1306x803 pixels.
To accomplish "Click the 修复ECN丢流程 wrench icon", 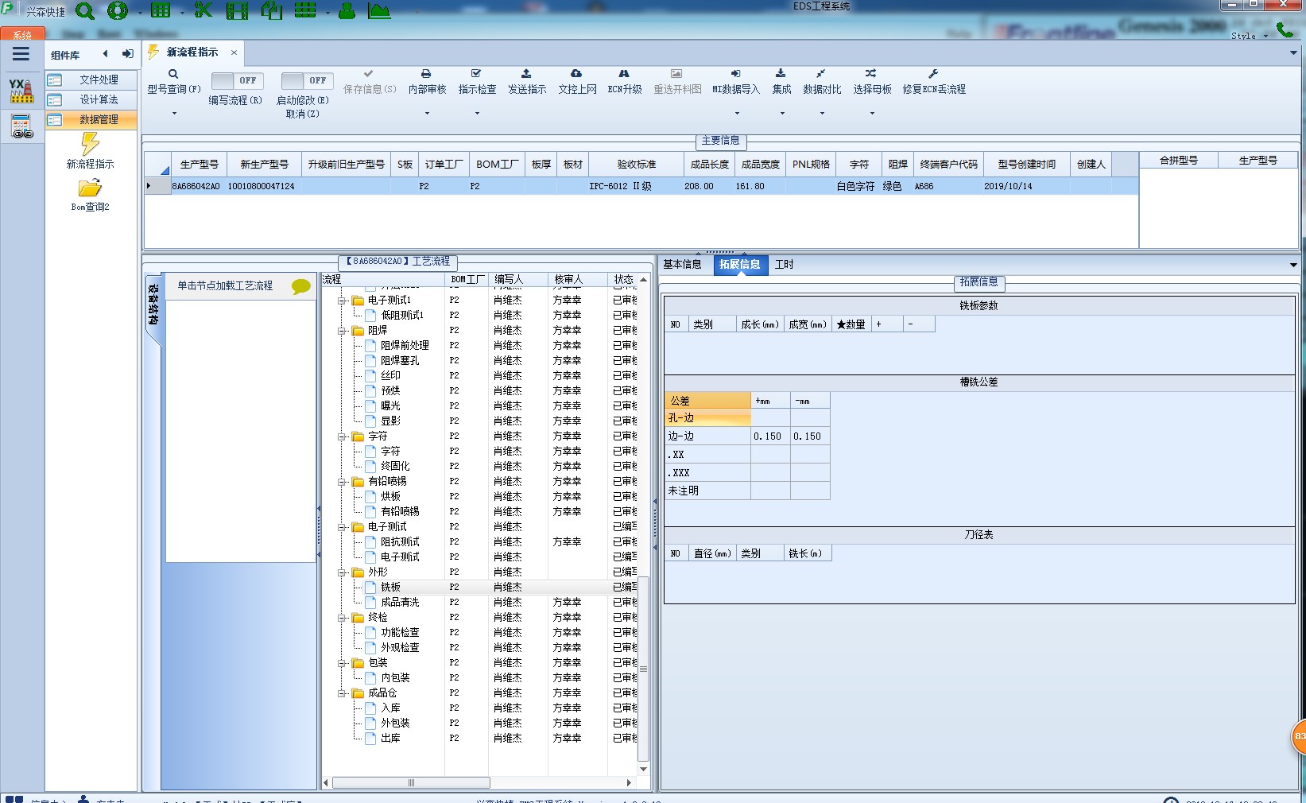I will pos(933,73).
